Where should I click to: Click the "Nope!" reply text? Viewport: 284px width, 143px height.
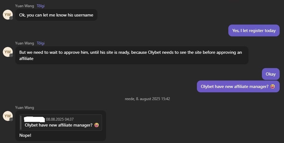pyautogui.click(x=25, y=136)
